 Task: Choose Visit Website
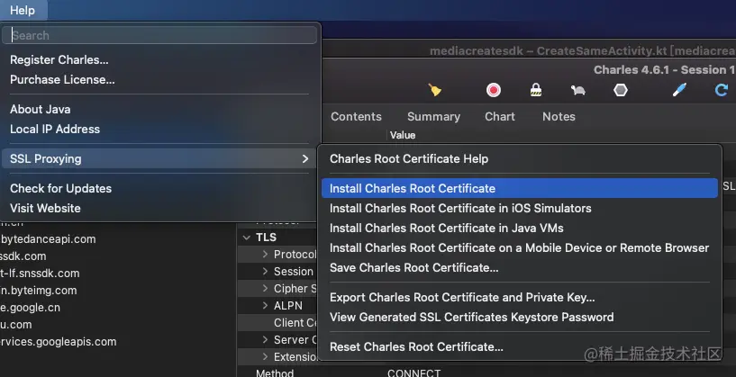pyautogui.click(x=46, y=208)
